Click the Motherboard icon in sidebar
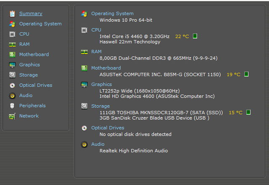The image size is (269, 185). click(12, 55)
